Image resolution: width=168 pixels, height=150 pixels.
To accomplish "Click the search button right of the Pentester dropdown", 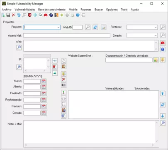I will [x=163, y=27].
